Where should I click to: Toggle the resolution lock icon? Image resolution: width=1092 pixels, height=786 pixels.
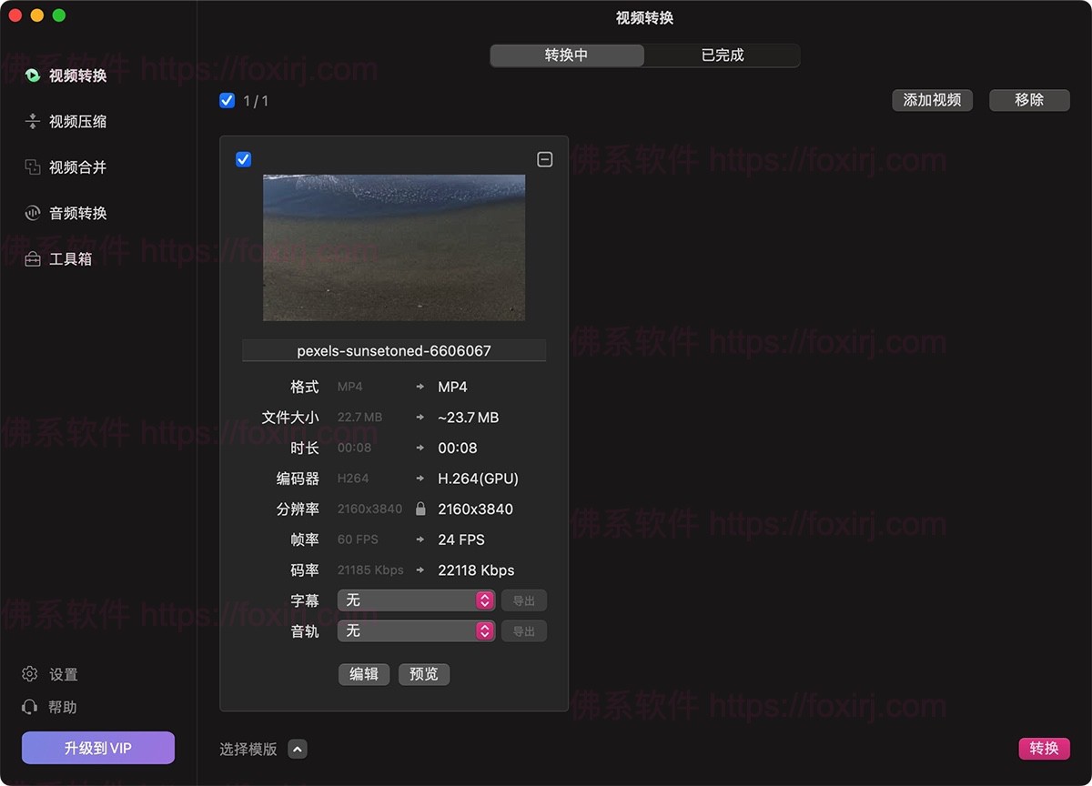tap(420, 509)
